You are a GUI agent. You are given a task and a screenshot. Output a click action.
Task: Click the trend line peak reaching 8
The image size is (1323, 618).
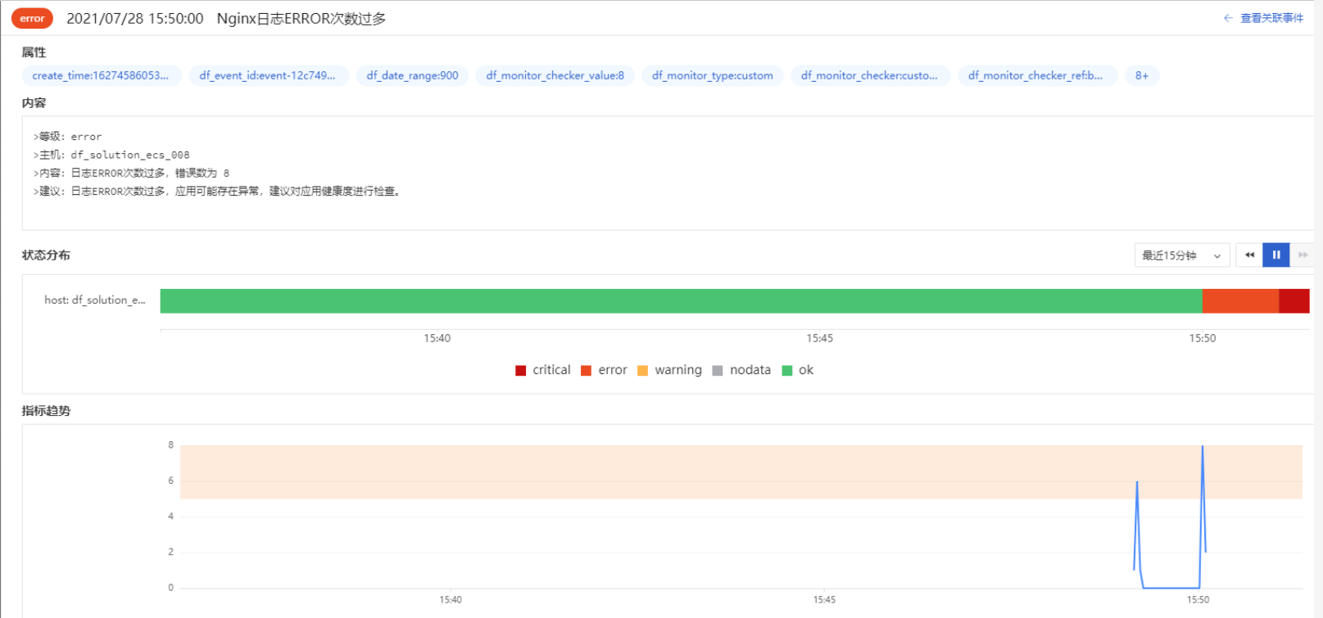coord(1203,447)
